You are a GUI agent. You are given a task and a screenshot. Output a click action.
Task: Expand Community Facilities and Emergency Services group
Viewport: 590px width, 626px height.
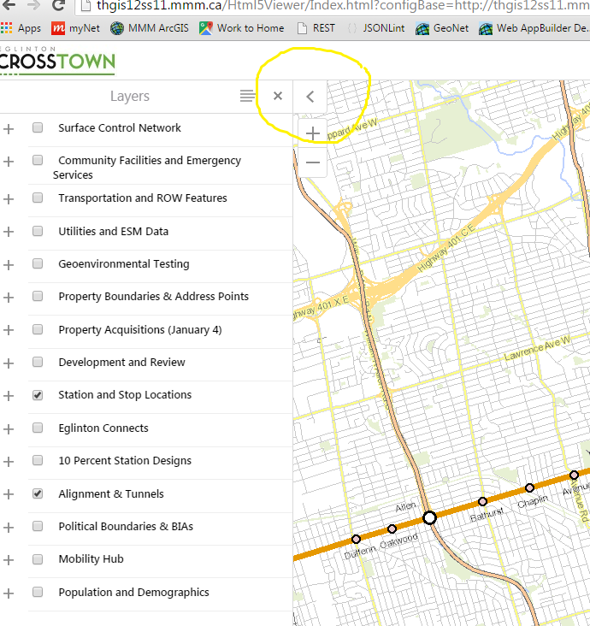[x=9, y=162]
